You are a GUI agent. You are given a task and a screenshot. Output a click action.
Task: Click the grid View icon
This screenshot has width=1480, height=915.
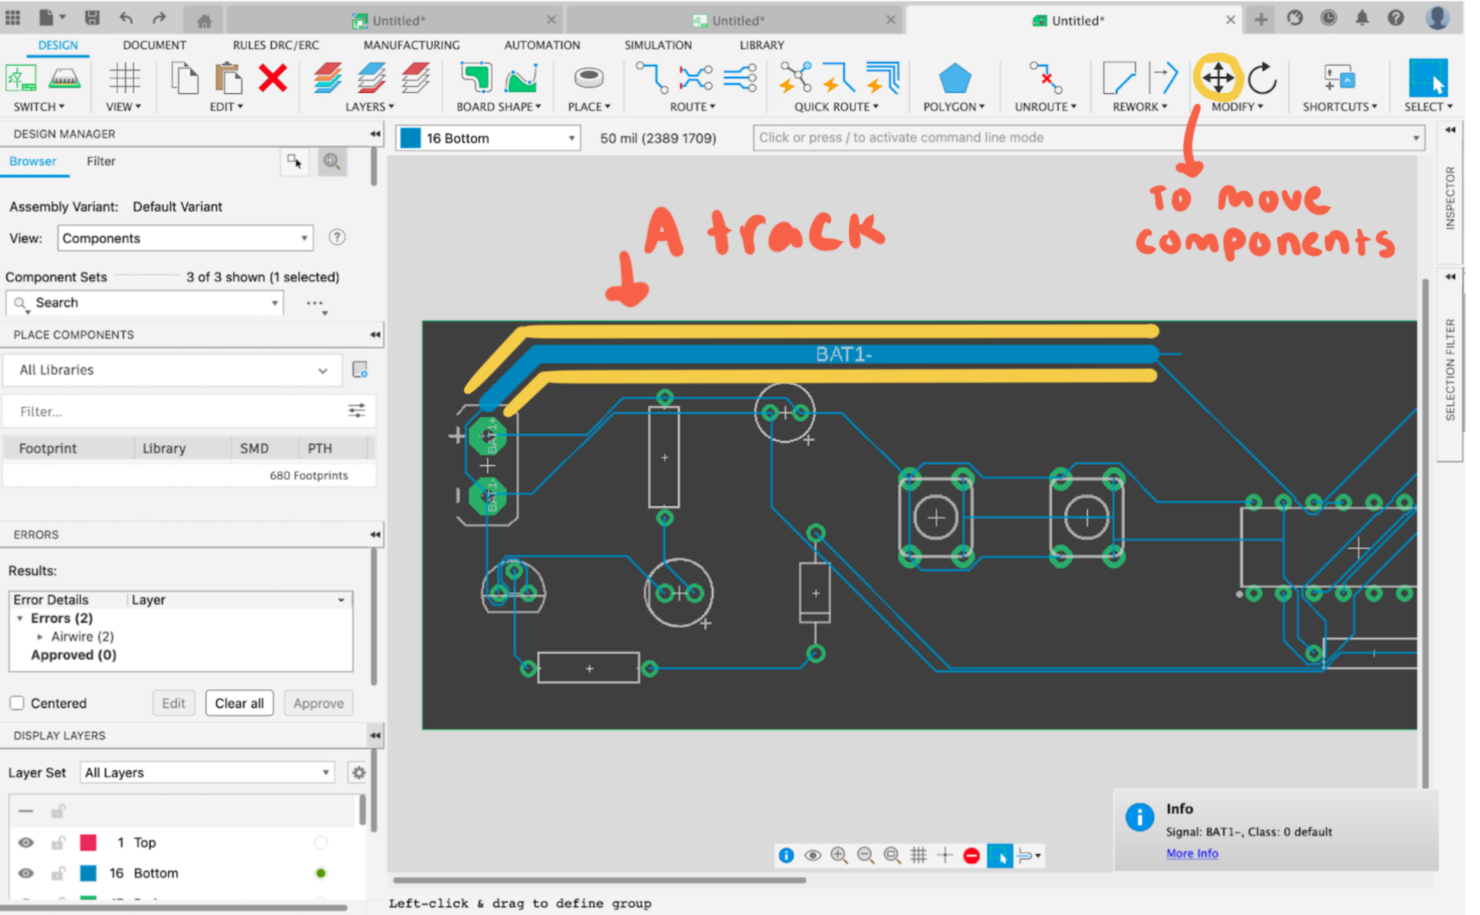(124, 79)
